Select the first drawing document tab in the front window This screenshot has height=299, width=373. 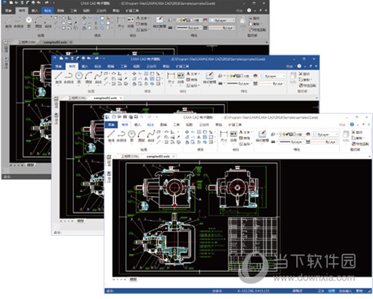(x=130, y=157)
